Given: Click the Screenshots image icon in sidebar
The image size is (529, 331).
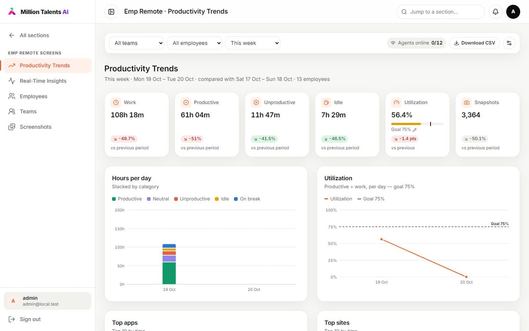Looking at the screenshot, I should (x=12, y=127).
